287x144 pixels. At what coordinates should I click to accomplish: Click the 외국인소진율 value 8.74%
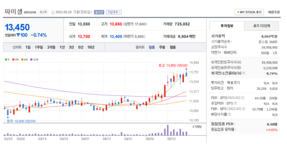272,73
